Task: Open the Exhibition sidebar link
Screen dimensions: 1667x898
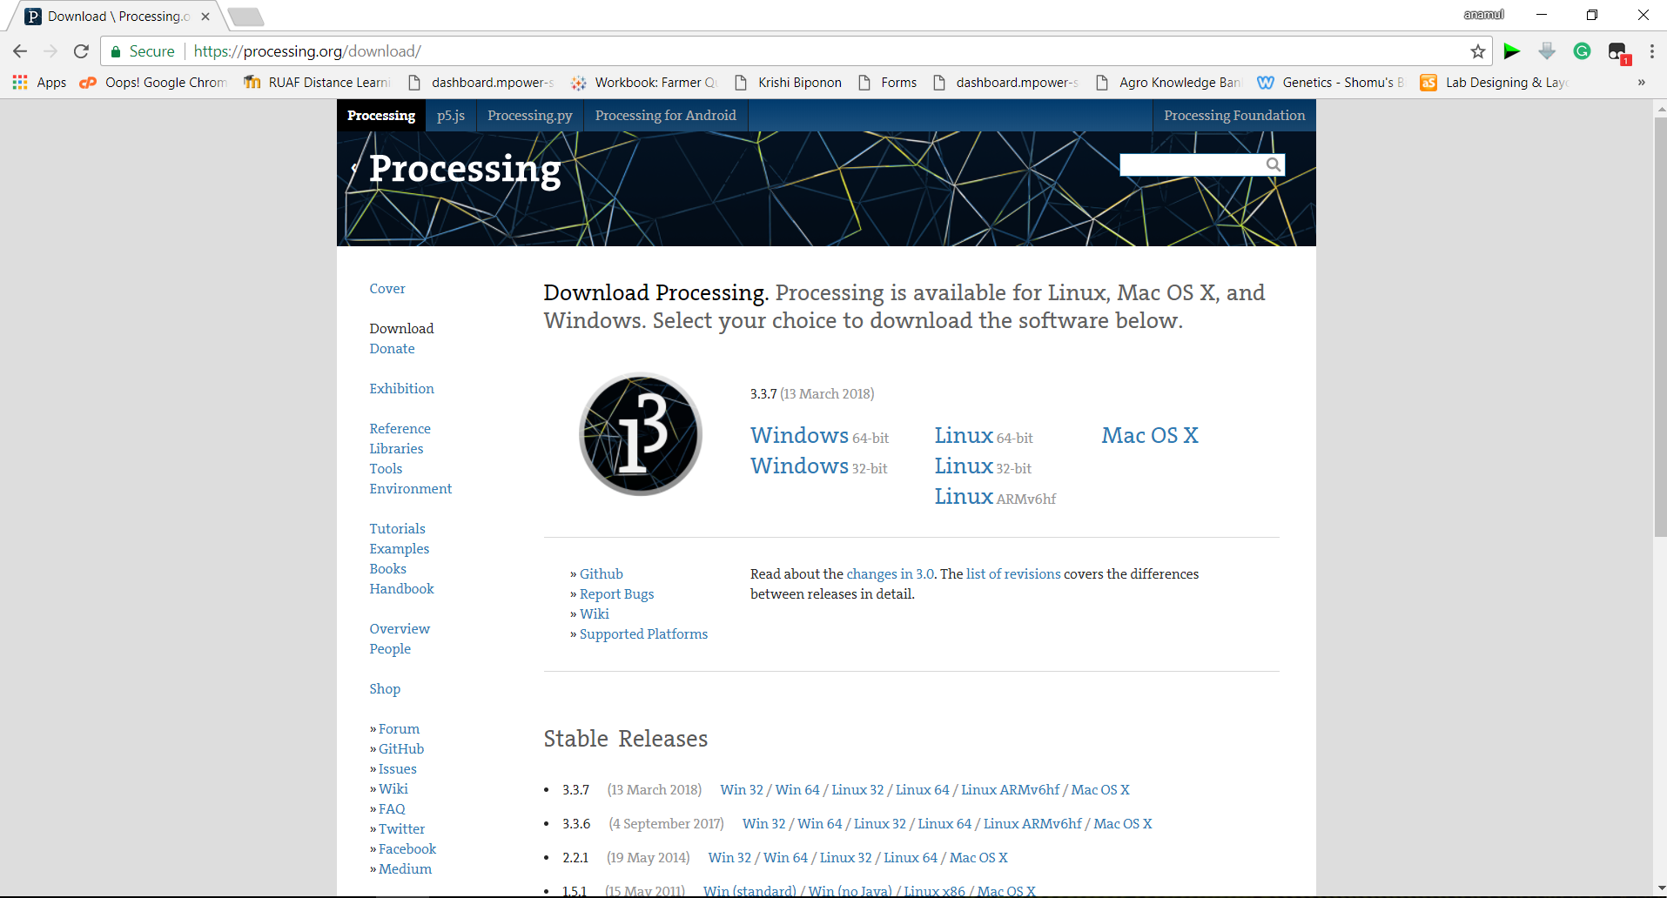Action: [401, 389]
